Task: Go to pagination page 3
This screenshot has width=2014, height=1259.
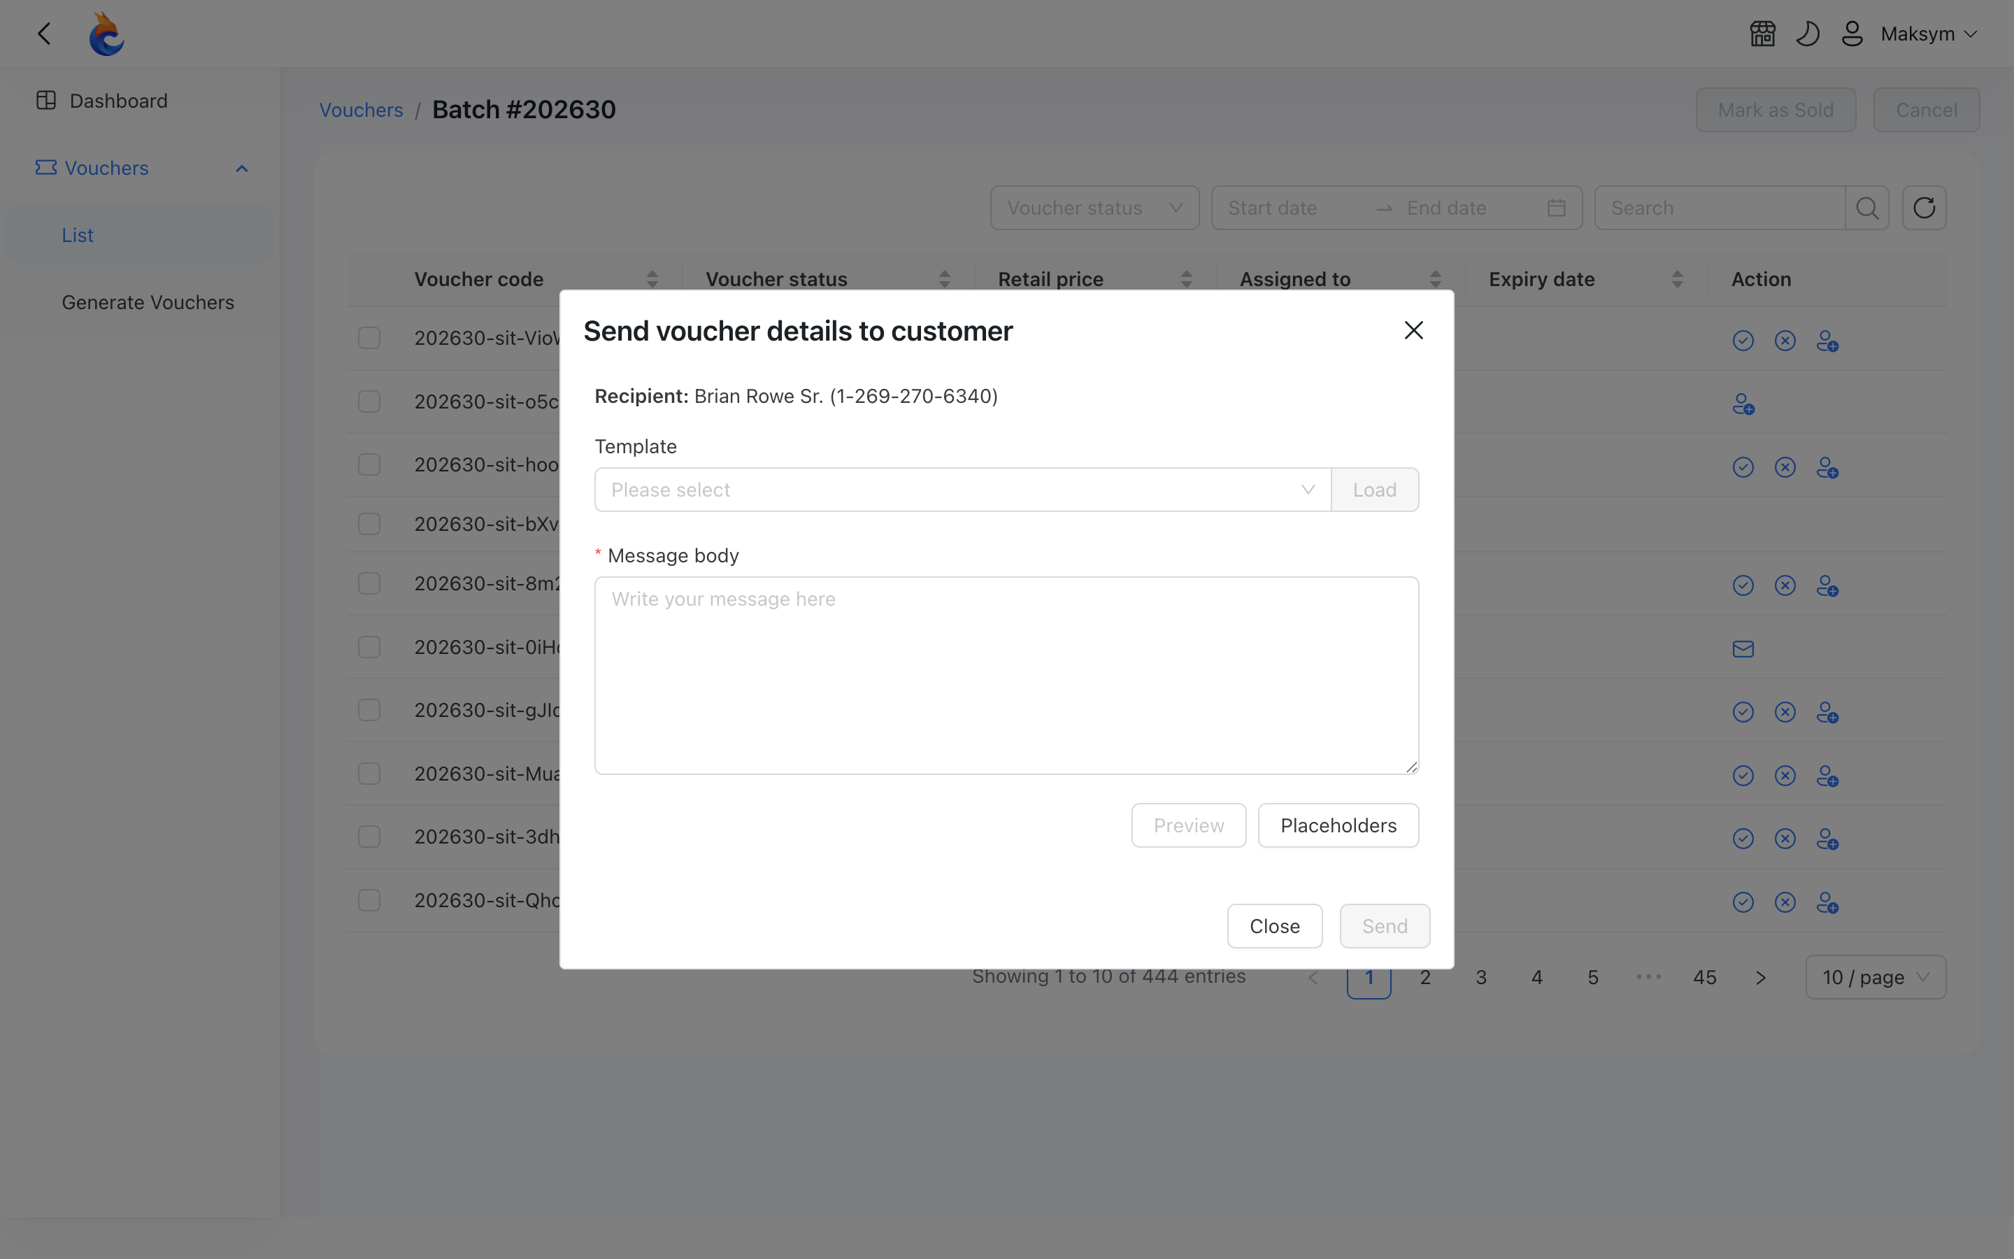Action: pyautogui.click(x=1480, y=978)
